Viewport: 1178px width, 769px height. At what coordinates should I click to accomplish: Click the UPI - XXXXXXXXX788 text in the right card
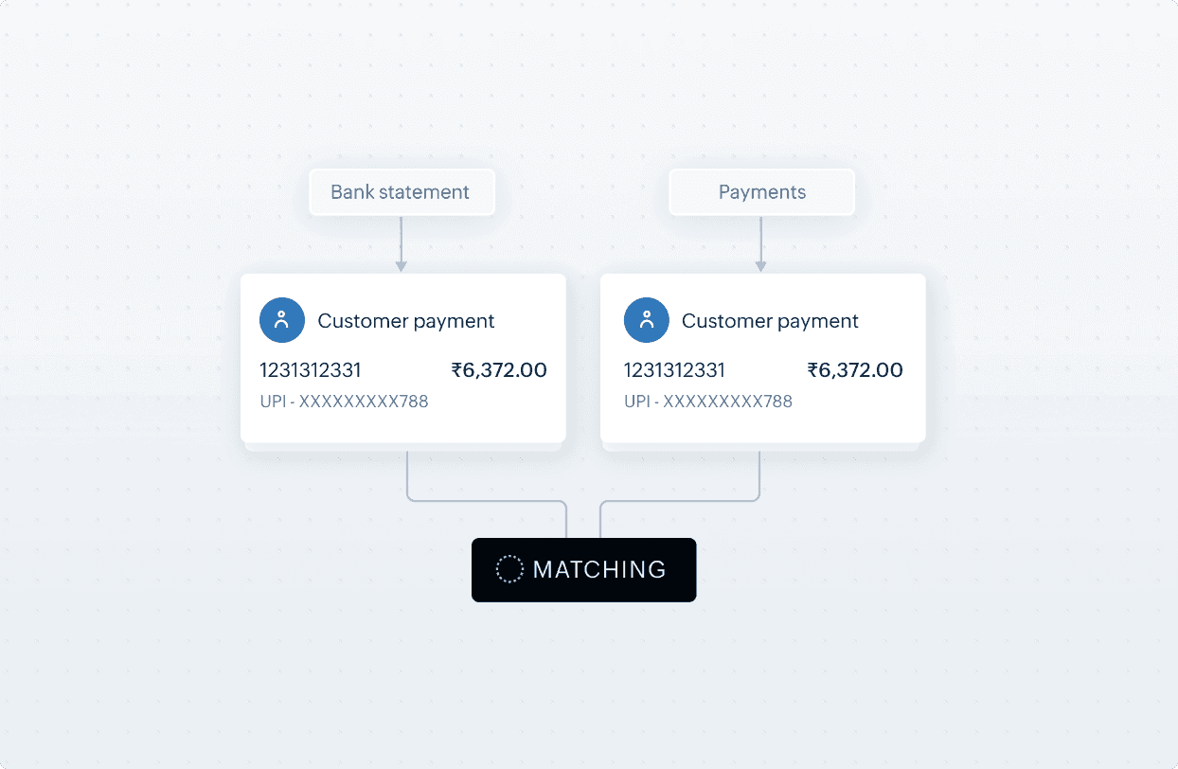pyautogui.click(x=707, y=402)
